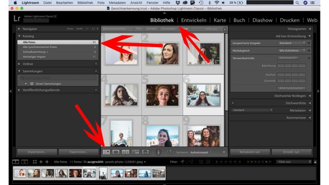Search in the Sammlungen filter field

[57, 78]
